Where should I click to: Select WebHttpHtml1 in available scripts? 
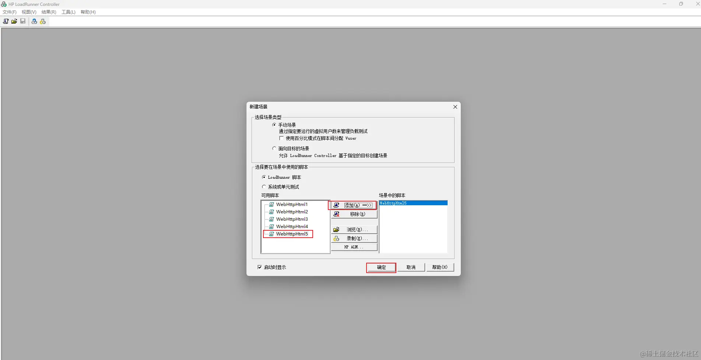click(x=292, y=205)
